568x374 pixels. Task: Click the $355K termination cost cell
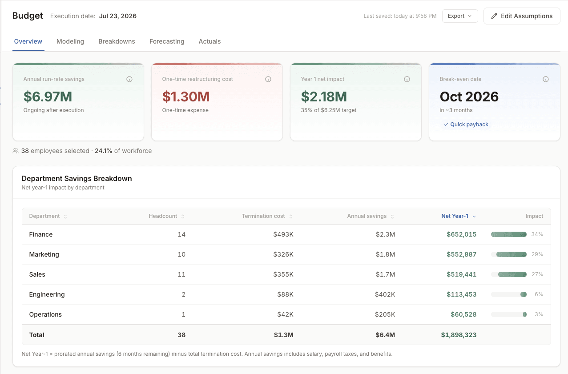(x=283, y=274)
